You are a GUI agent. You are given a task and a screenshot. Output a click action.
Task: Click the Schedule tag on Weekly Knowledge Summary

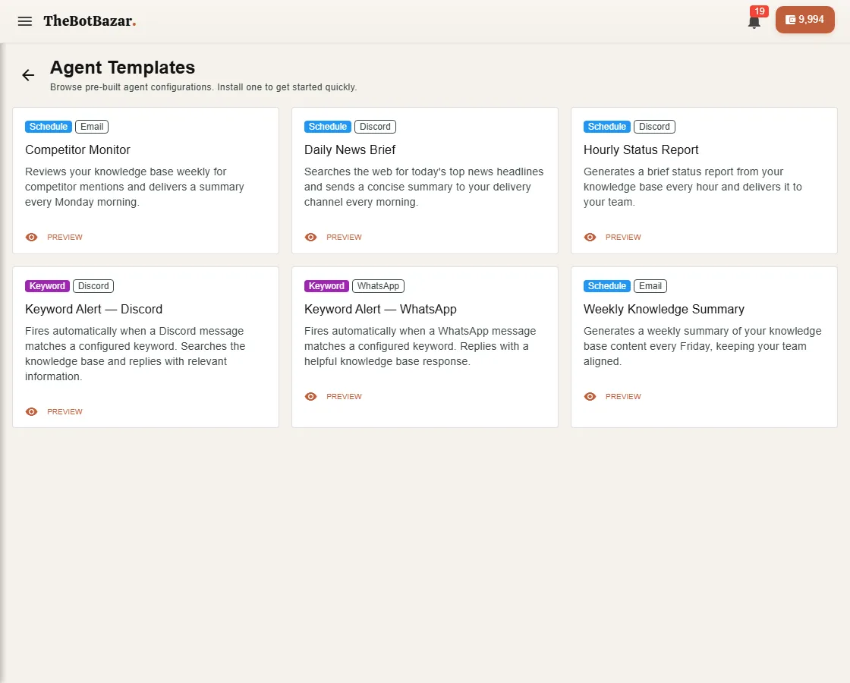click(x=606, y=285)
